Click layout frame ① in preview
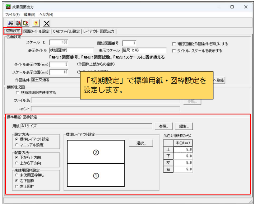255x205 pixels. click(96, 175)
